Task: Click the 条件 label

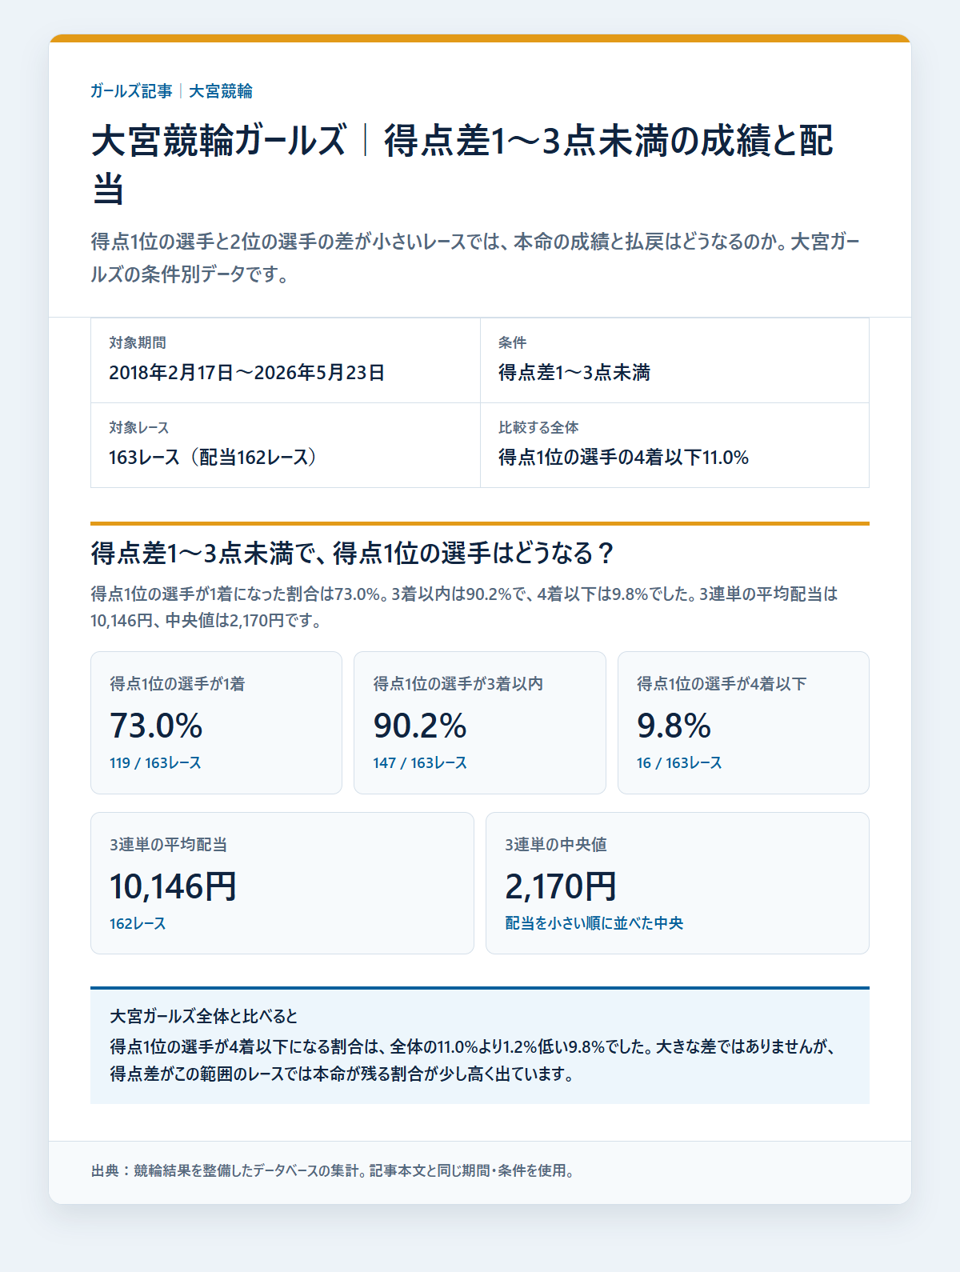Action: coord(512,342)
